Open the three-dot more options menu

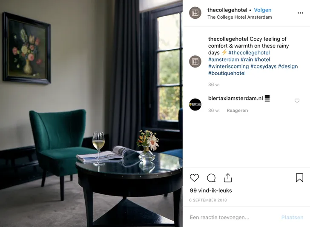300,13
